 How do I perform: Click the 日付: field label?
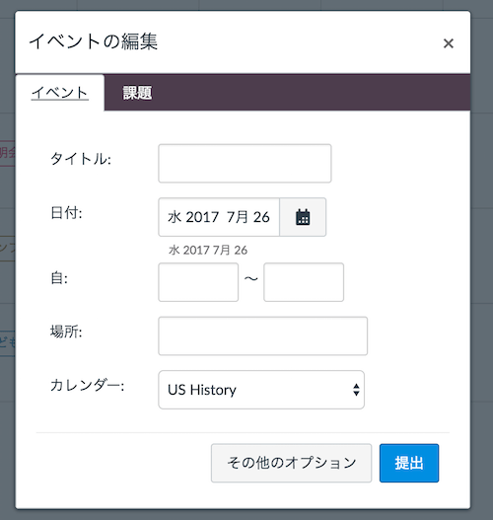click(x=66, y=212)
